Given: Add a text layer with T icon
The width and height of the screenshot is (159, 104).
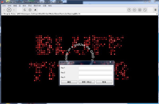Looking at the screenshot, I should pyautogui.click(x=129, y=10).
